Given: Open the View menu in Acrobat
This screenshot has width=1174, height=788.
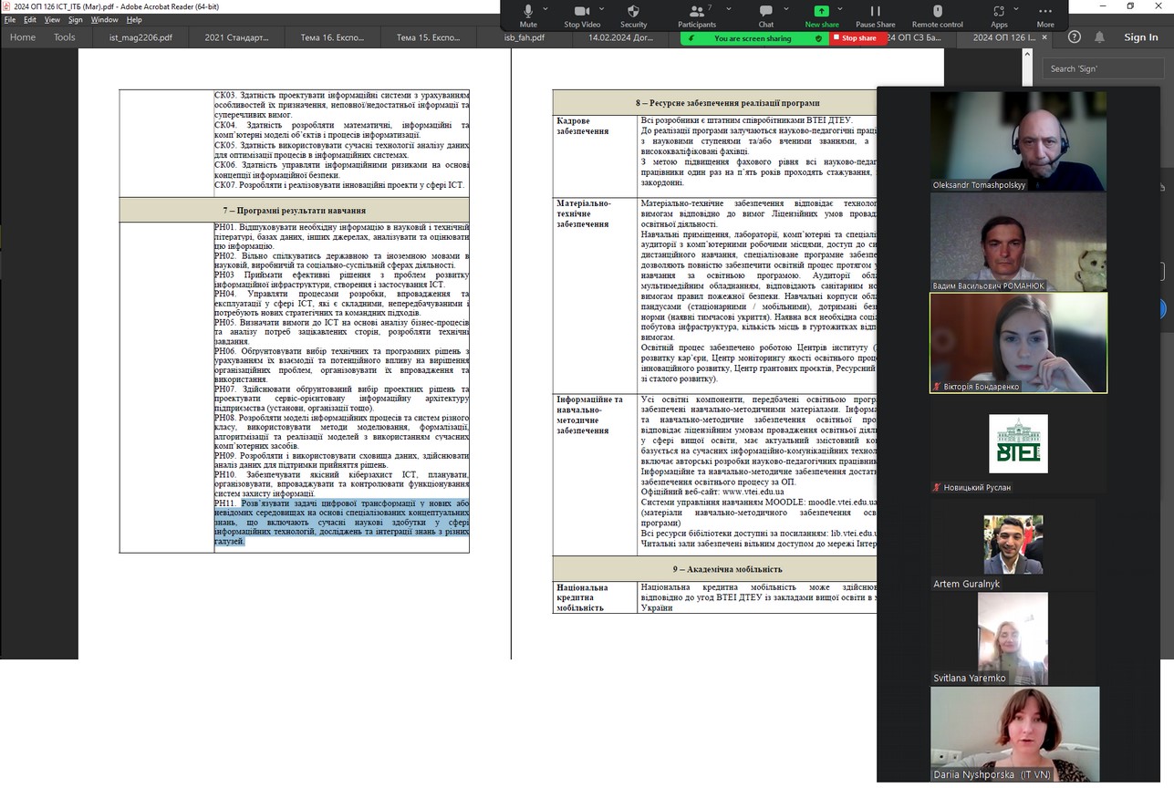Looking at the screenshot, I should click(x=52, y=19).
